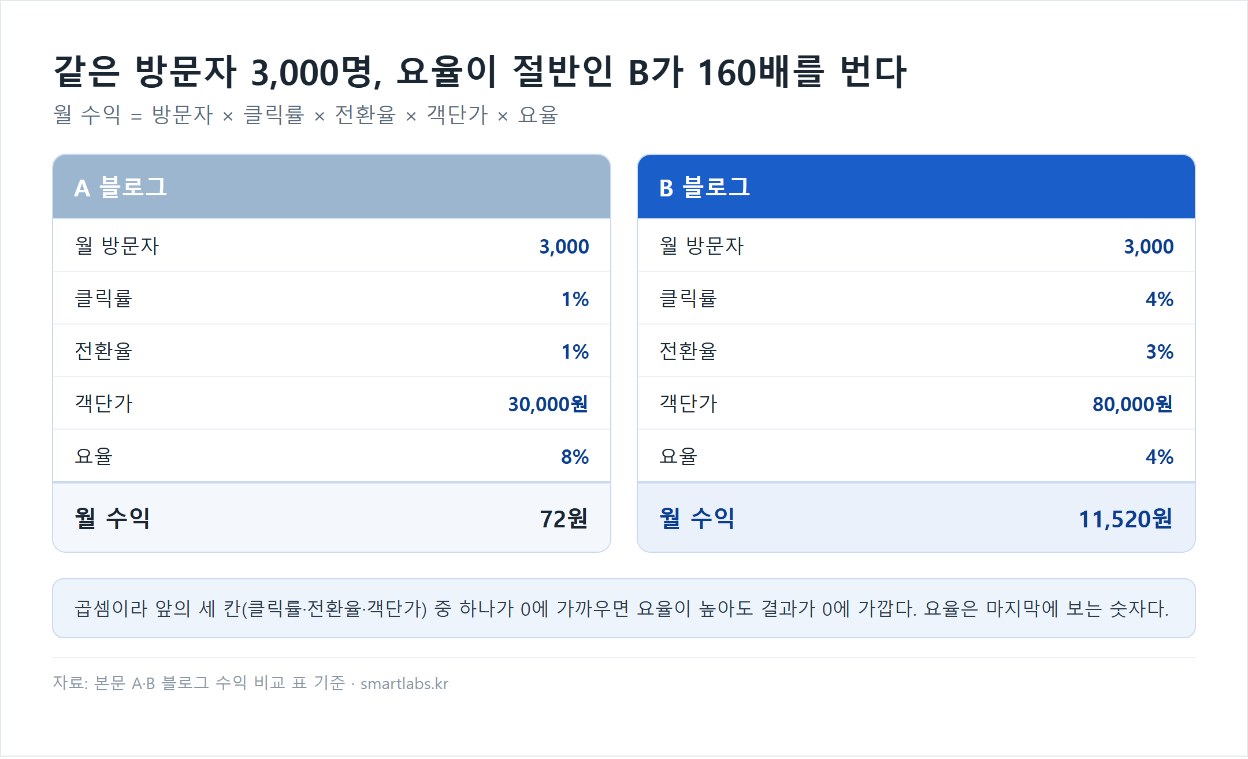
Task: Click A 블로그 객단가 value 30,000원
Action: click(x=548, y=404)
